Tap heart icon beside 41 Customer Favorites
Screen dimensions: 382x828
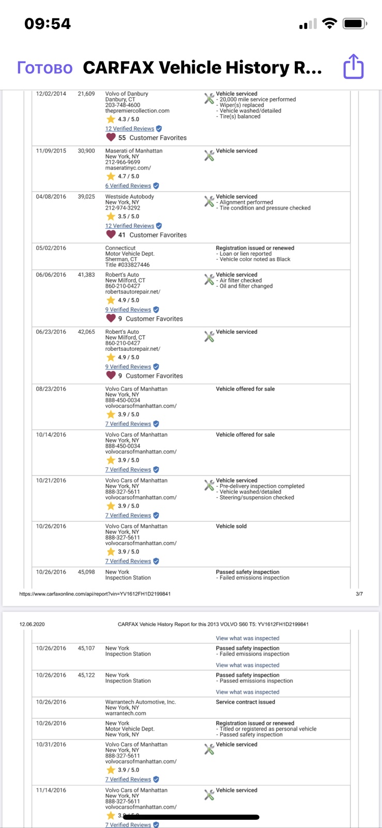pos(111,235)
